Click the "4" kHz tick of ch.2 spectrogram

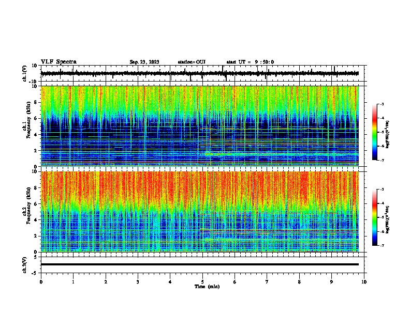36,220
